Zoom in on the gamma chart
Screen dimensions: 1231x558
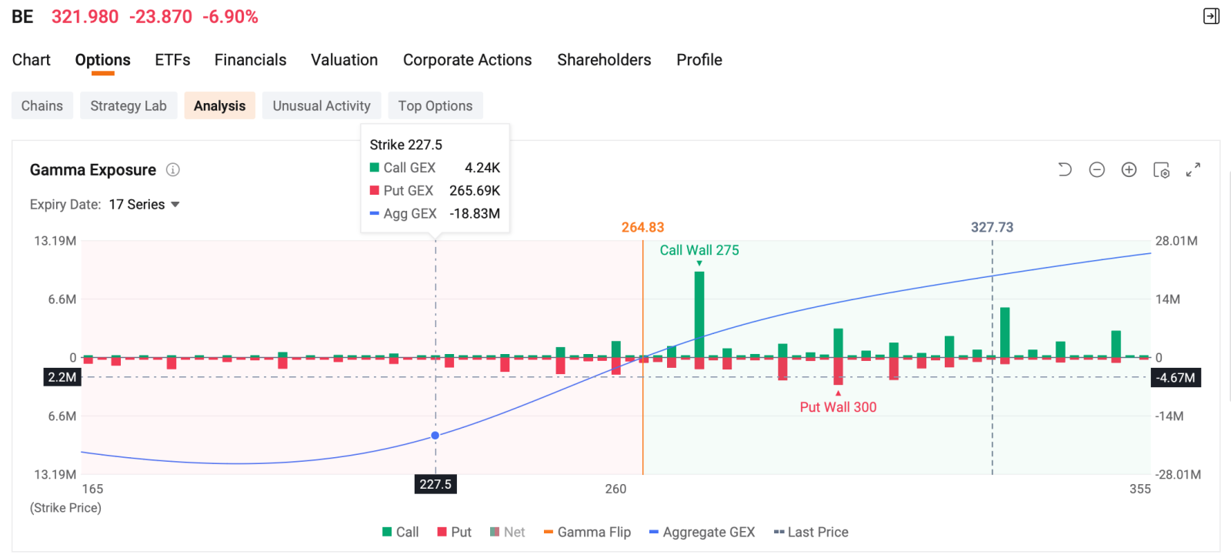1129,169
